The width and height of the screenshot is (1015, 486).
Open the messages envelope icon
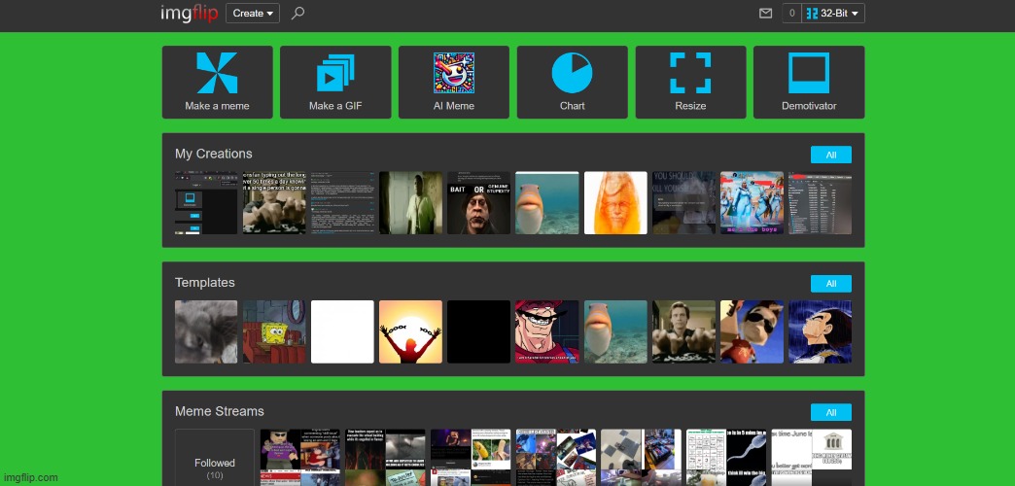[x=765, y=13]
